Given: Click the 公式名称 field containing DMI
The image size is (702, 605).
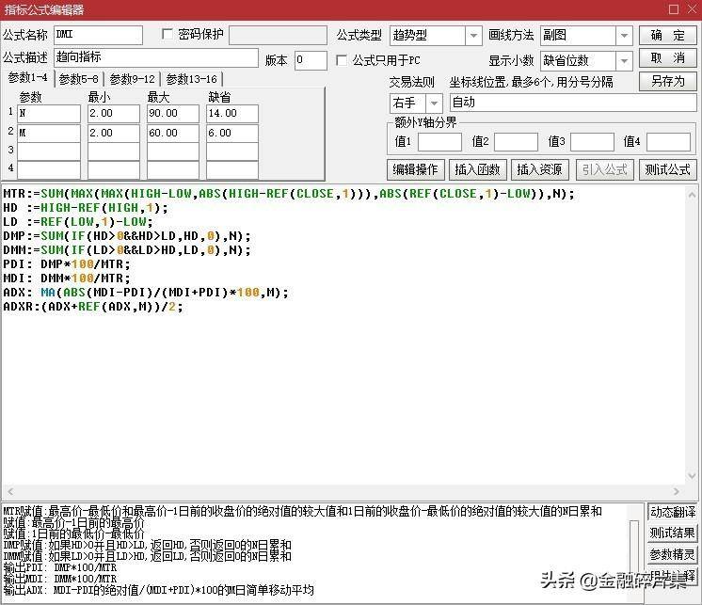Looking at the screenshot, I should click(x=98, y=35).
